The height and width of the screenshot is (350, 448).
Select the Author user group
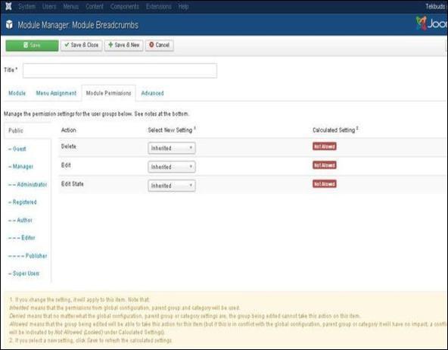(20, 220)
